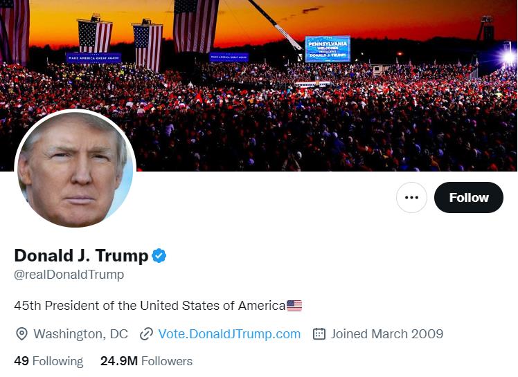Open the 24.9M Followers list
This screenshot has height=377, width=518.
click(x=146, y=361)
